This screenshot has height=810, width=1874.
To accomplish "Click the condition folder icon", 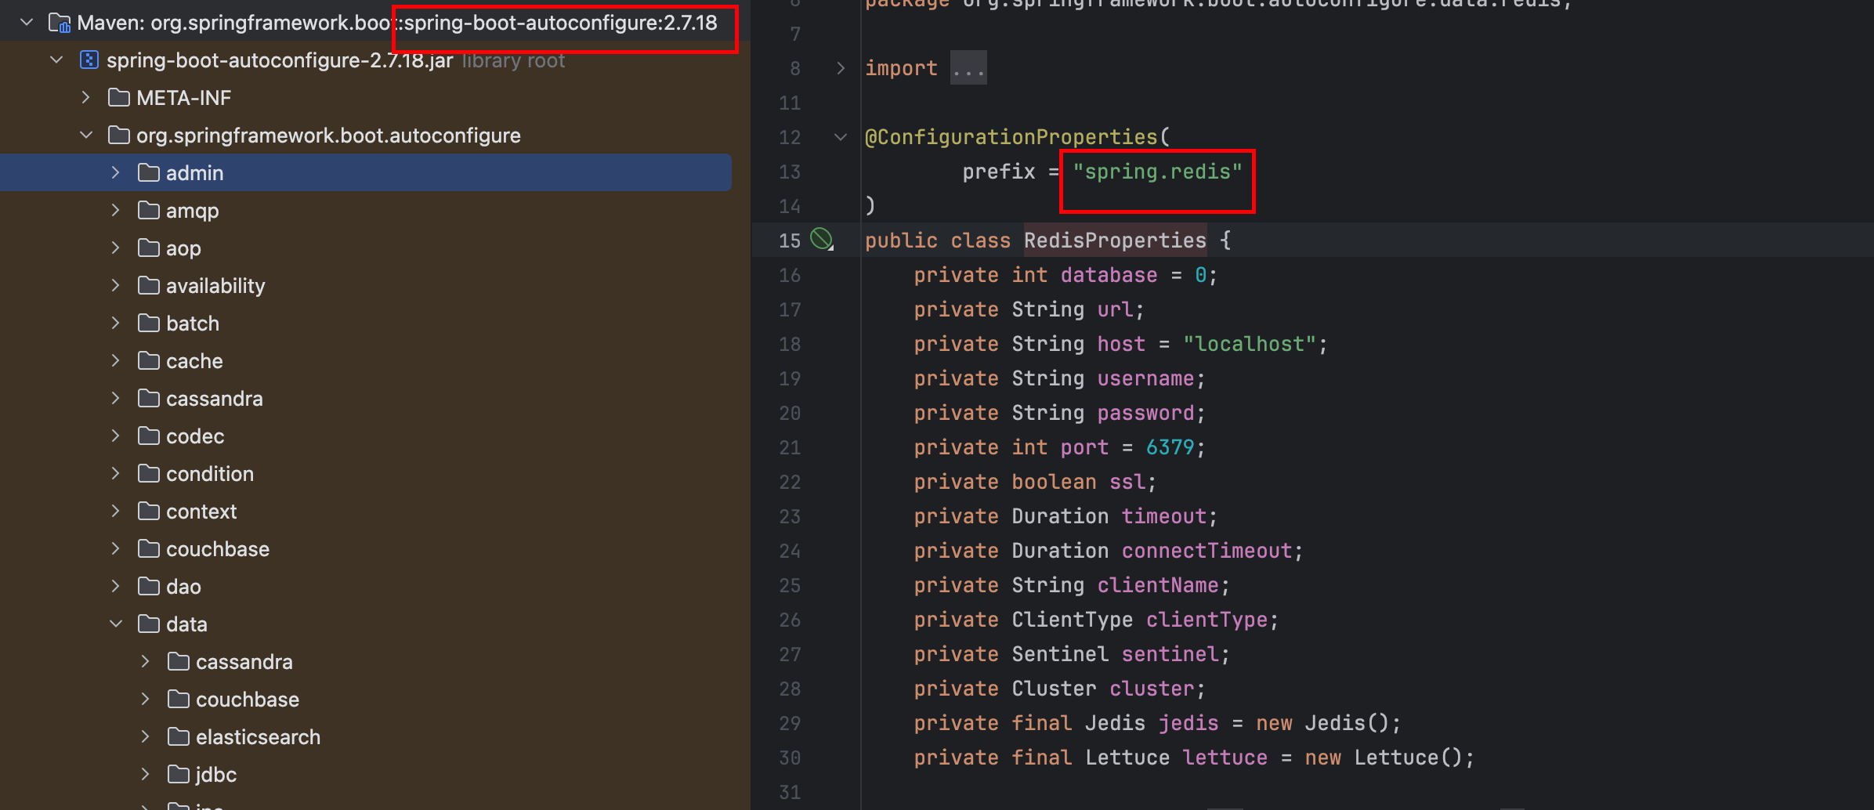I will click(149, 474).
